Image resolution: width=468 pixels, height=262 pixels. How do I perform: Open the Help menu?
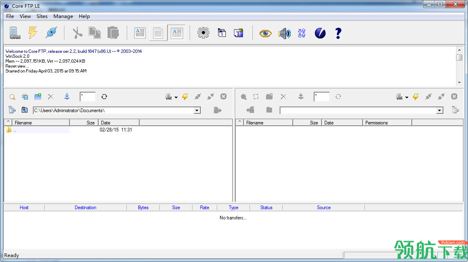[84, 16]
